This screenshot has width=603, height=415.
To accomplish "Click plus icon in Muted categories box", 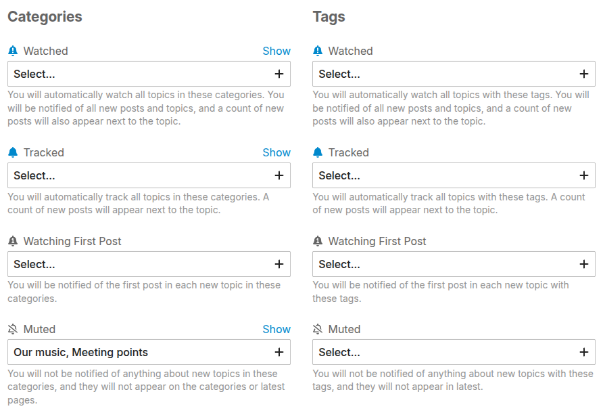I will click(x=279, y=352).
